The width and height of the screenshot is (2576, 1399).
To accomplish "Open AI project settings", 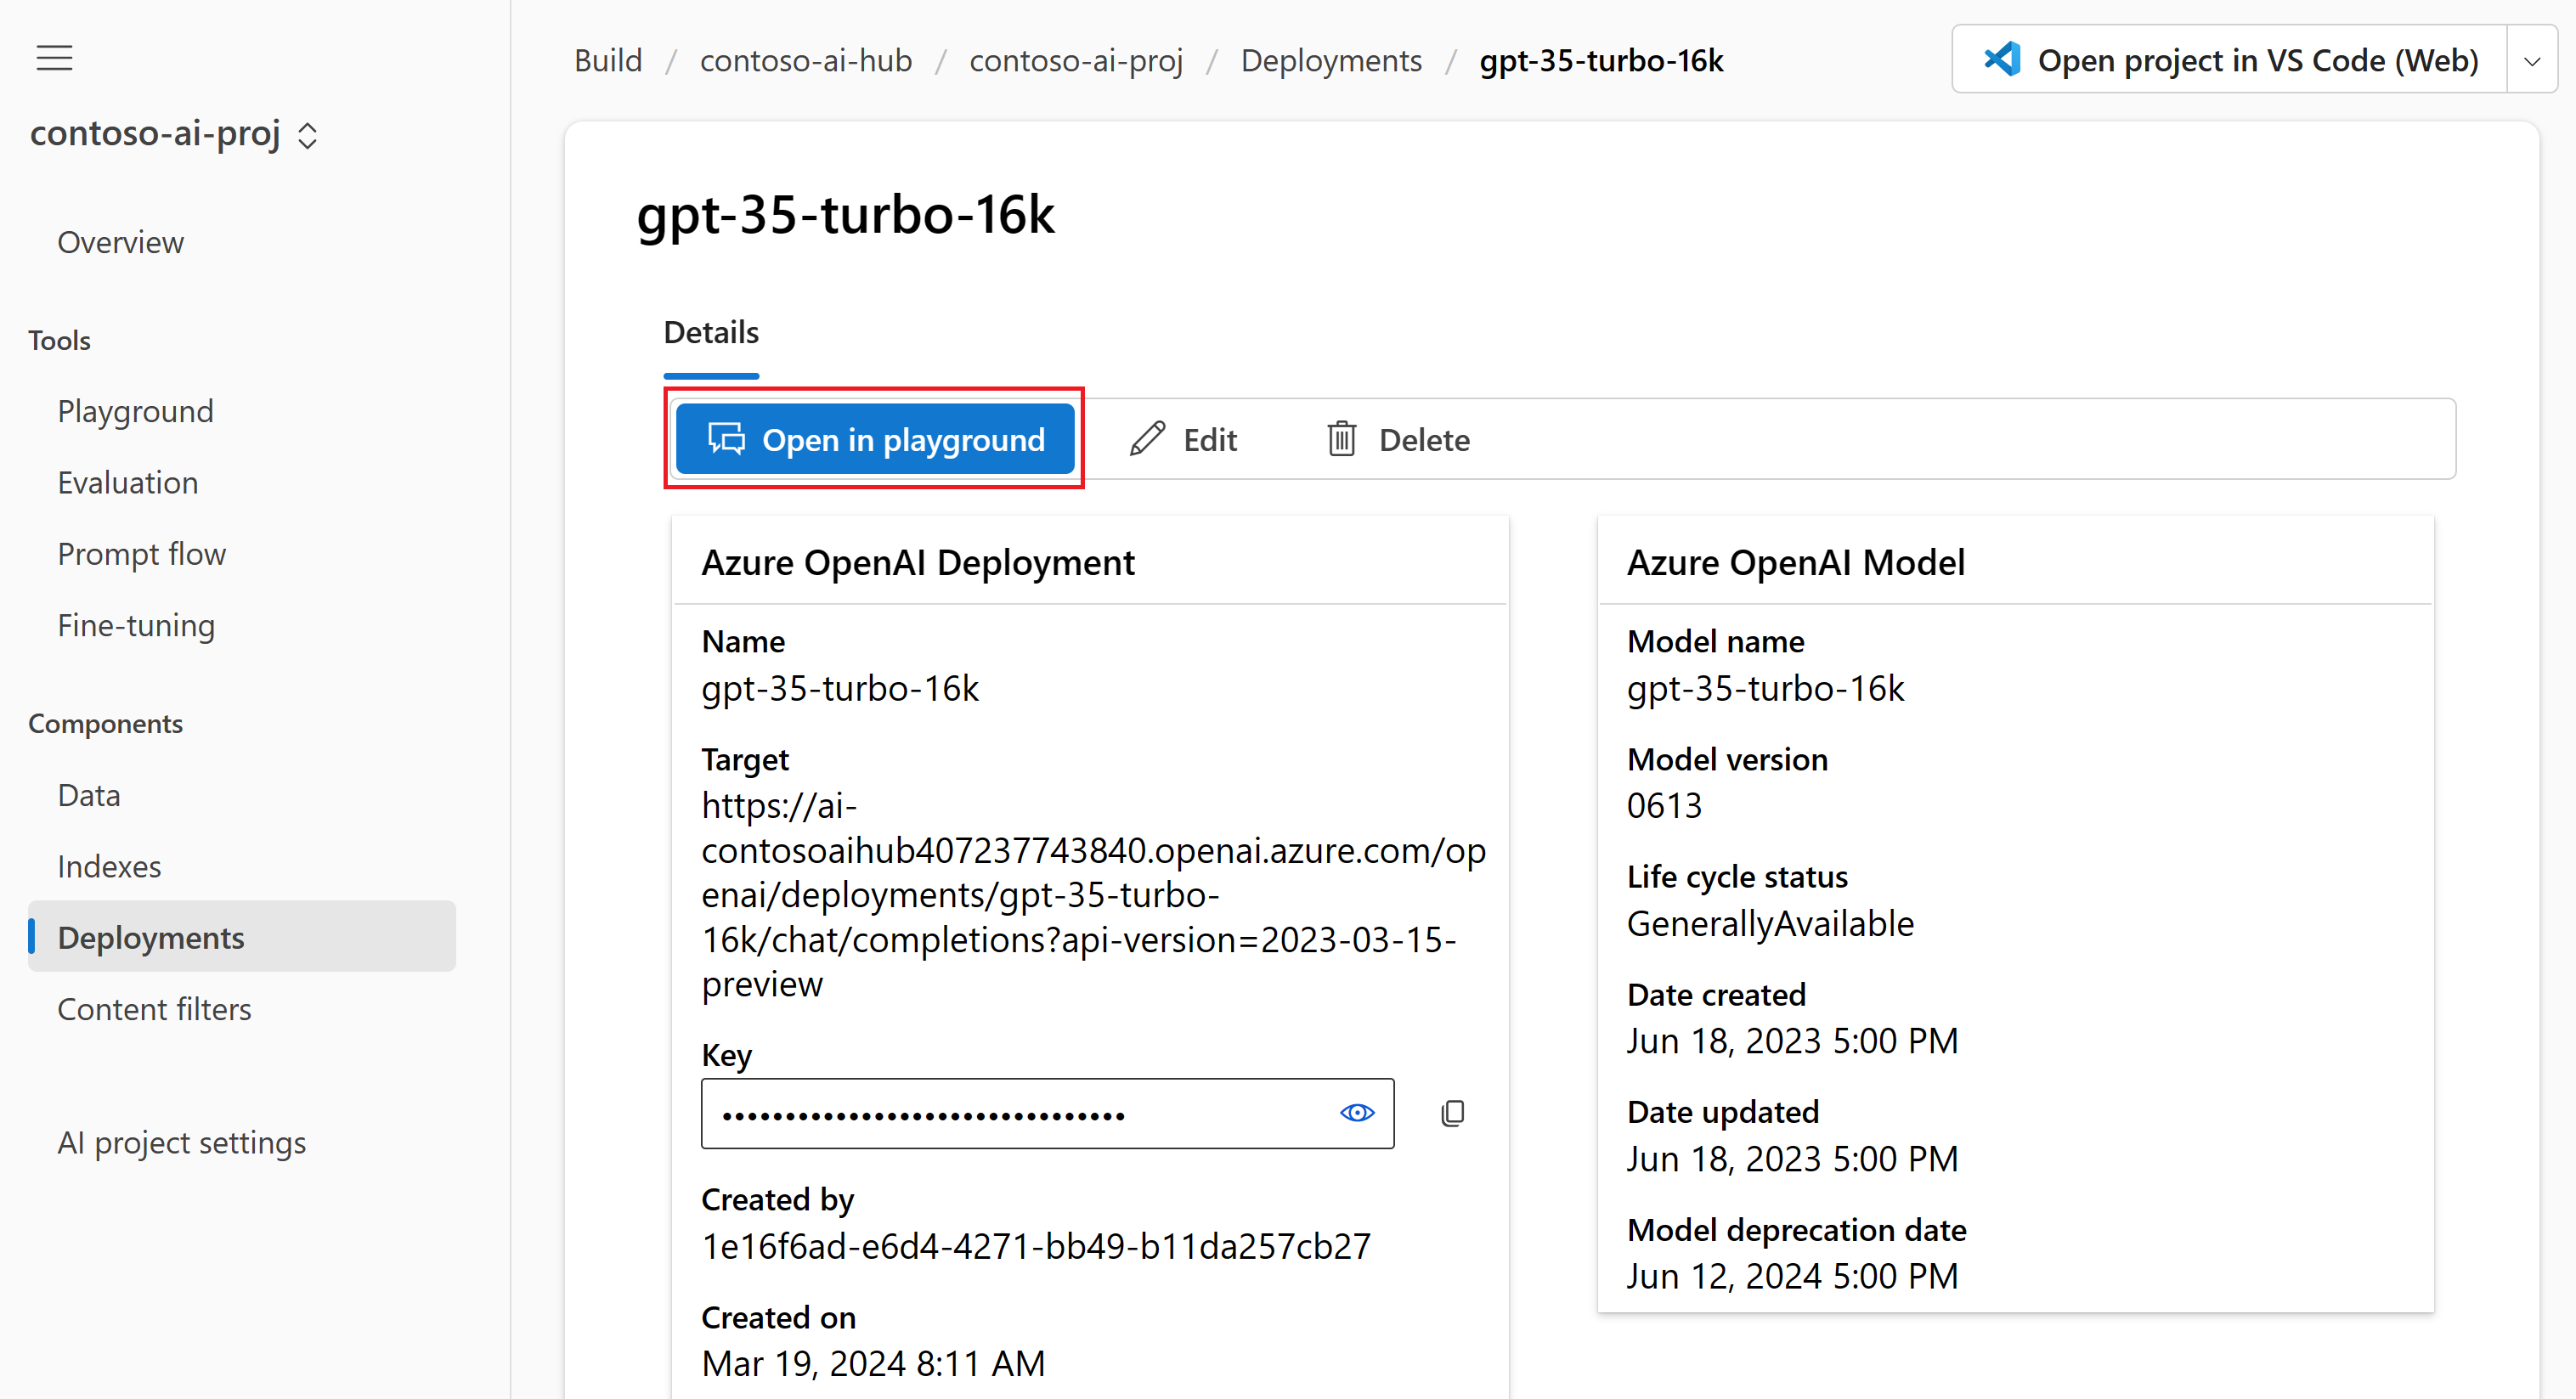I will (x=182, y=1142).
